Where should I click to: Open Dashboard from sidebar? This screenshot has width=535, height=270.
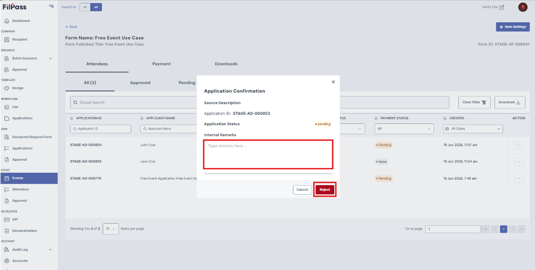coord(21,21)
